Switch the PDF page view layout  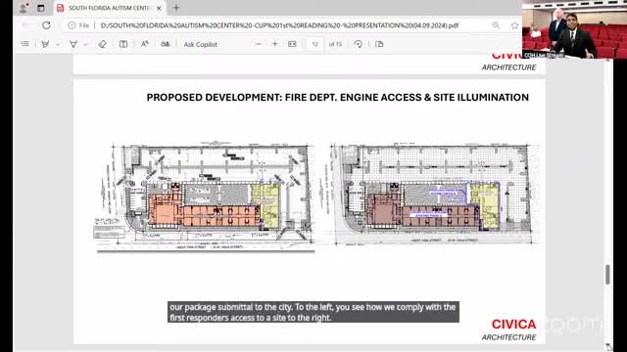coord(379,44)
